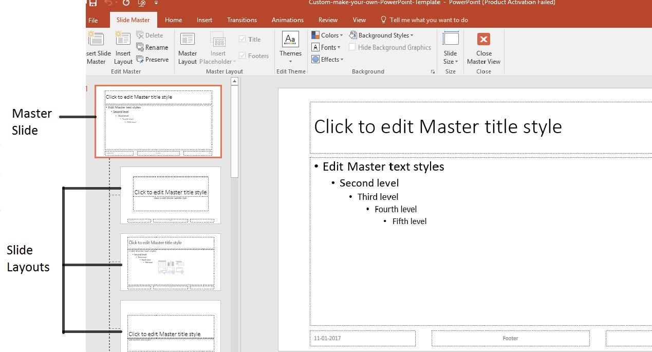Toggle the Title checkbox
The image size is (652, 352).
point(242,39)
